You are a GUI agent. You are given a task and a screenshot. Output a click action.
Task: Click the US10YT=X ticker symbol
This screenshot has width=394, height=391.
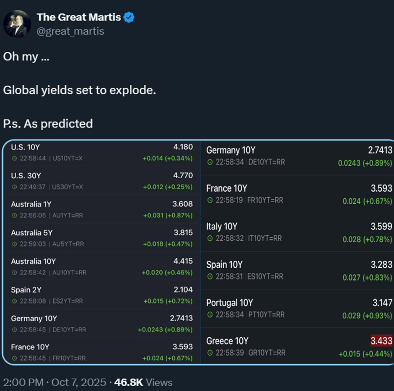pos(68,159)
